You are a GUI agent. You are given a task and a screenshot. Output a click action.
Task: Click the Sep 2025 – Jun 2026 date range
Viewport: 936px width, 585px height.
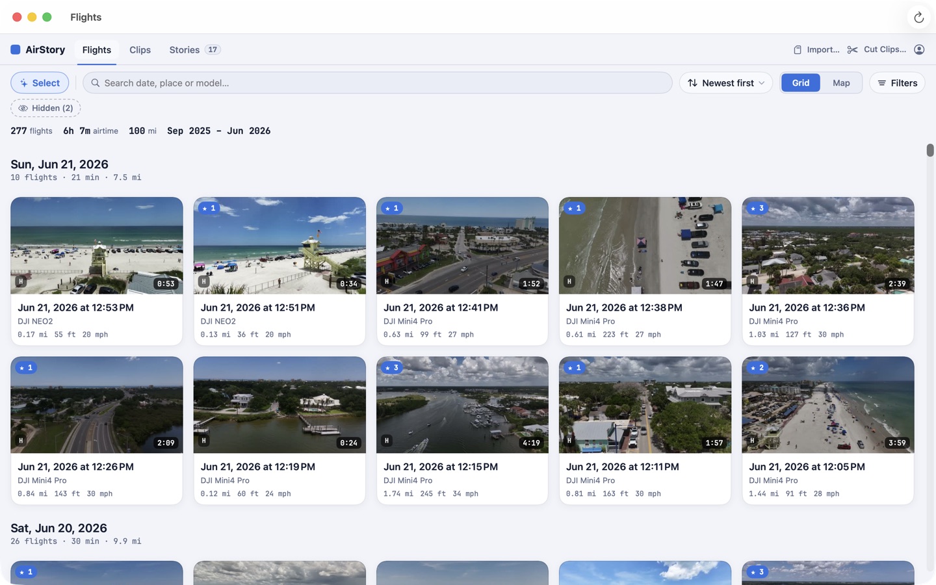218,131
